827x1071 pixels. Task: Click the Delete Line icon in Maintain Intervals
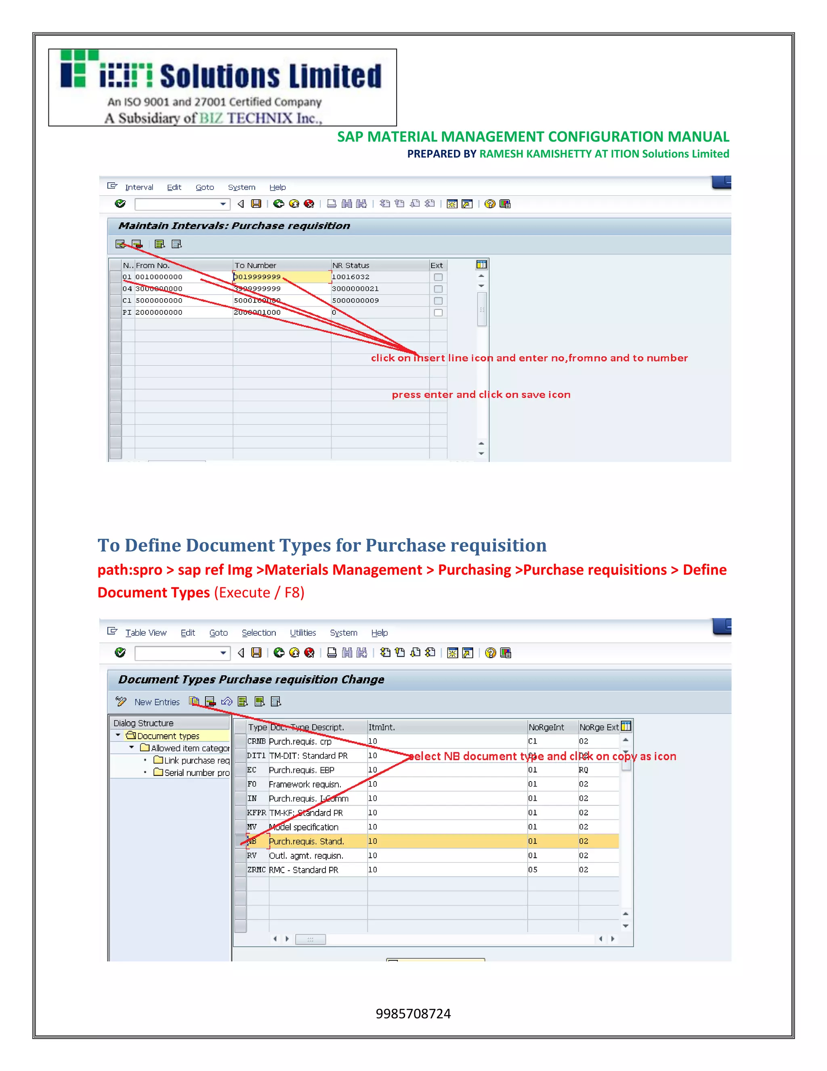click(137, 244)
